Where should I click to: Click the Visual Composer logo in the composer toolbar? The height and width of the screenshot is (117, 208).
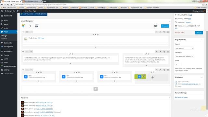(x=23, y=26)
